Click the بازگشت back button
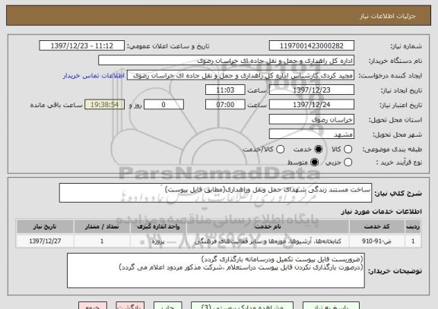The image size is (438, 309). click(130, 306)
